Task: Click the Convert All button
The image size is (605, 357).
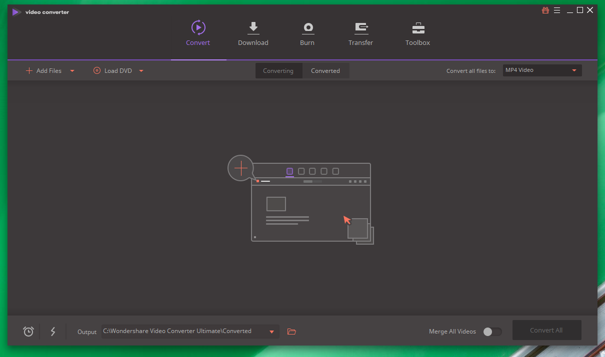Action: click(x=546, y=330)
